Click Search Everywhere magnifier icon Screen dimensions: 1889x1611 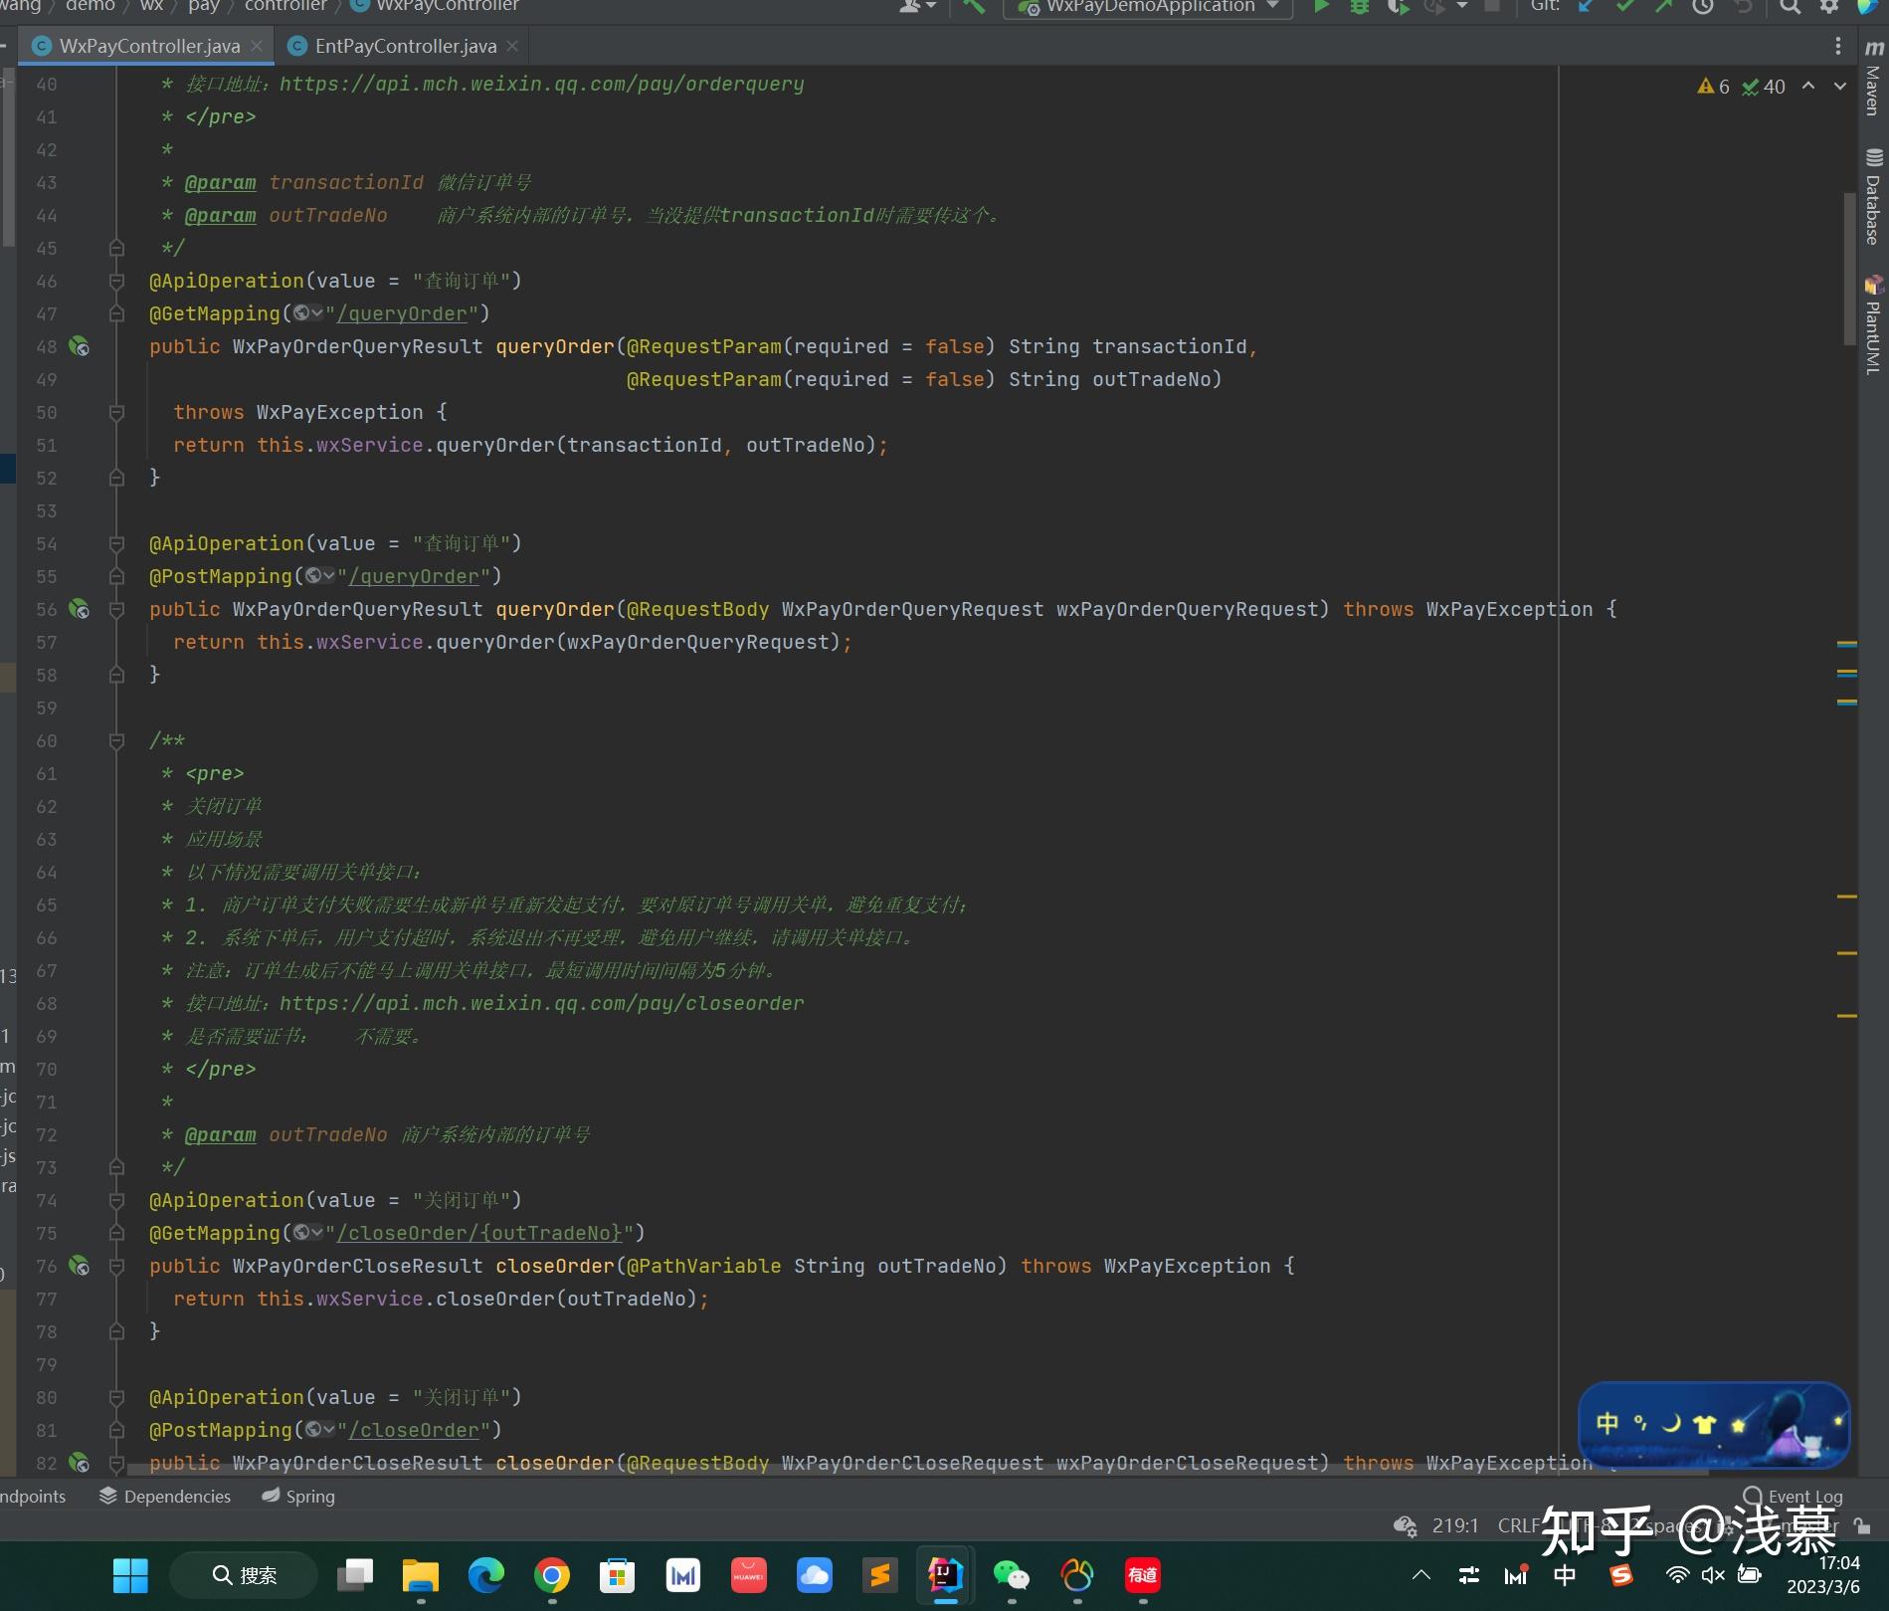pos(1790,7)
